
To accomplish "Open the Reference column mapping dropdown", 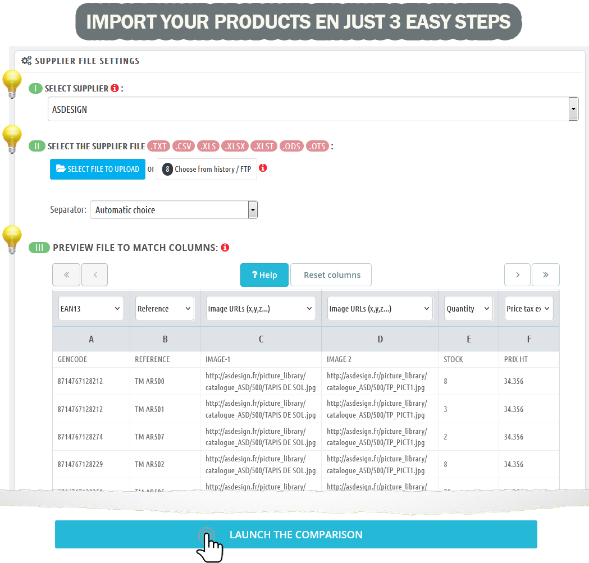I will pos(165,309).
